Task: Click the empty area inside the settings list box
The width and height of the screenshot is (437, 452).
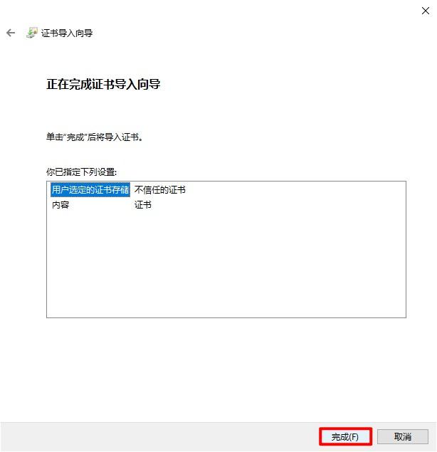Action: coord(226,264)
